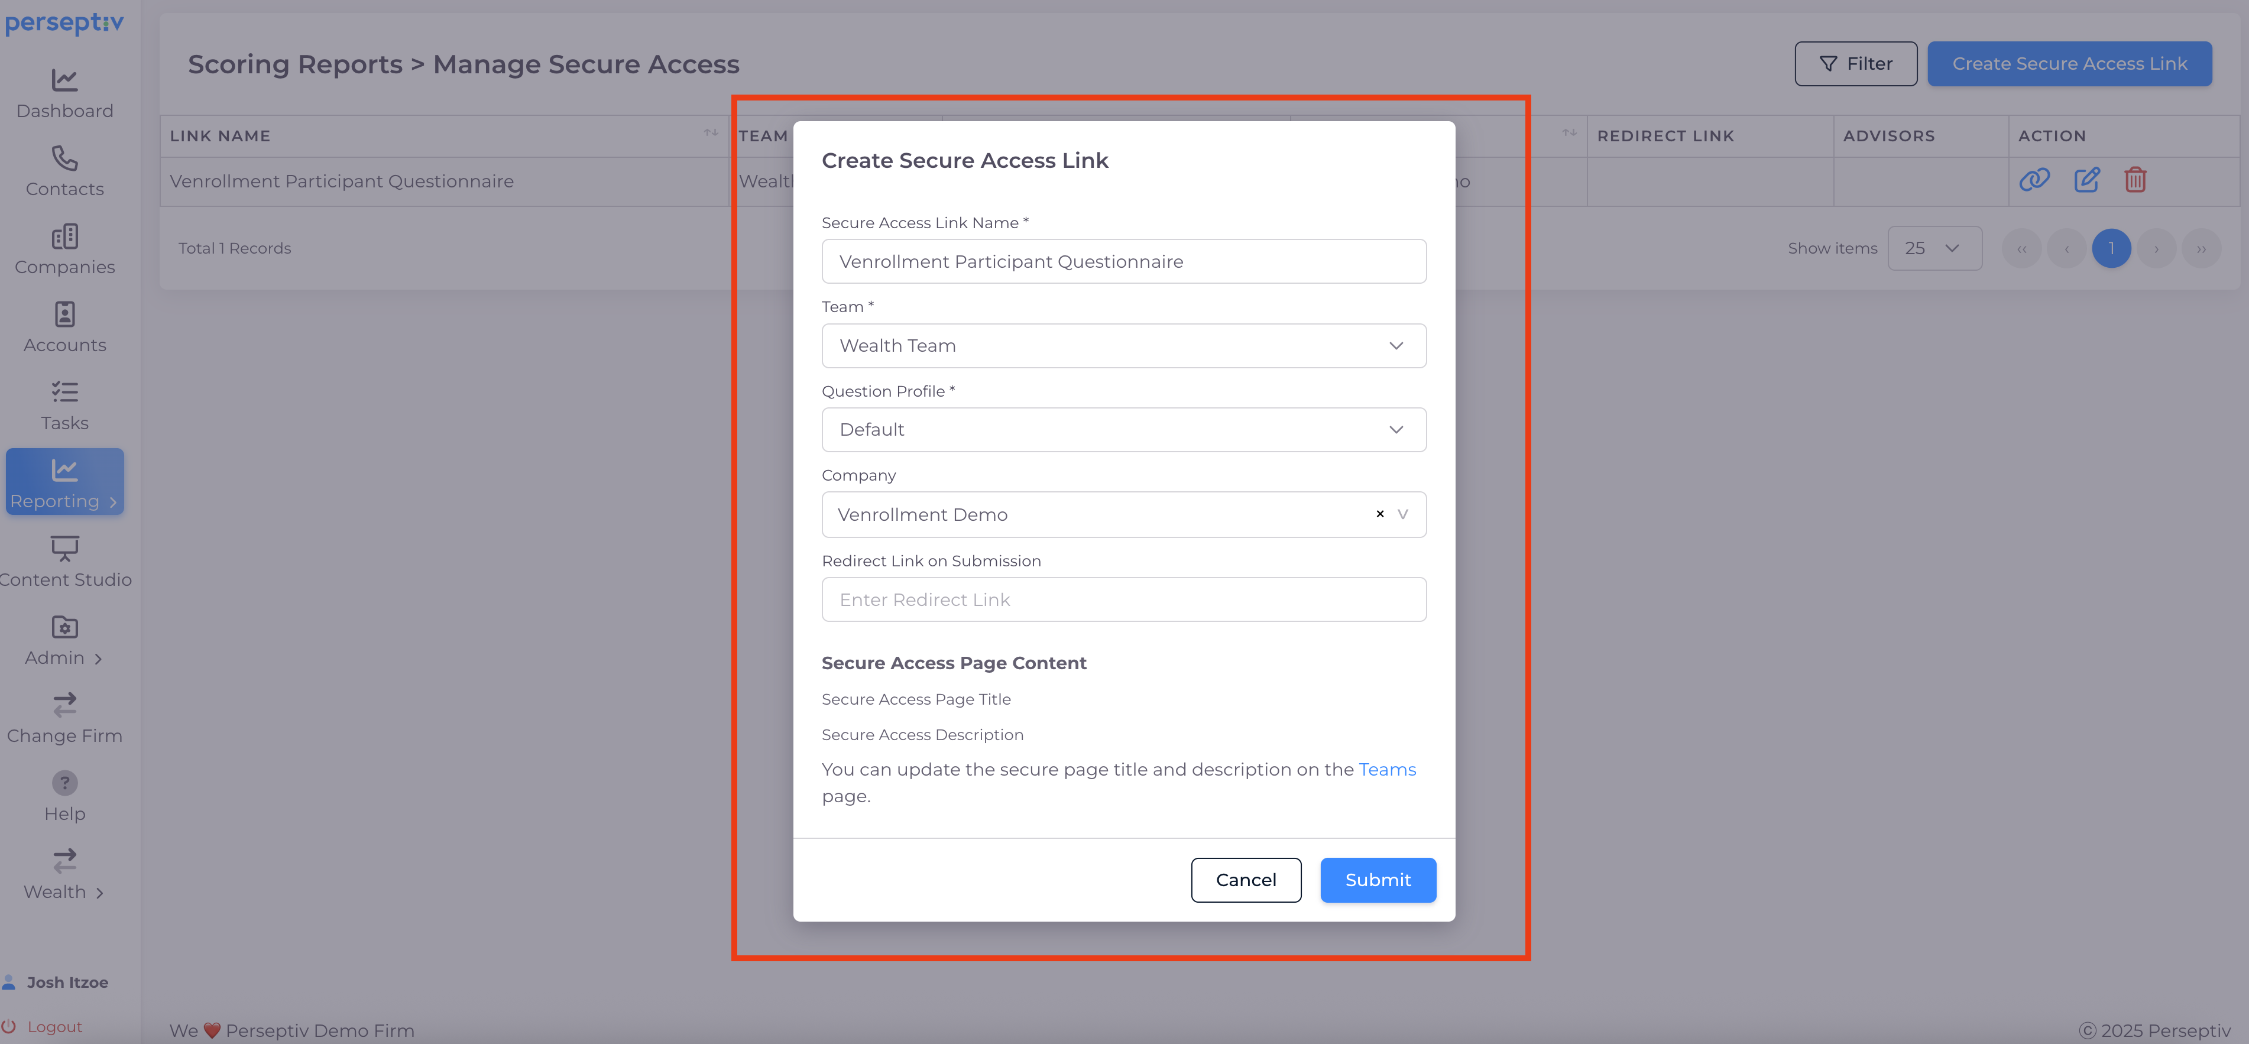Expand the Team dropdown
Screen dimensions: 2249x1044
[x=1123, y=346]
